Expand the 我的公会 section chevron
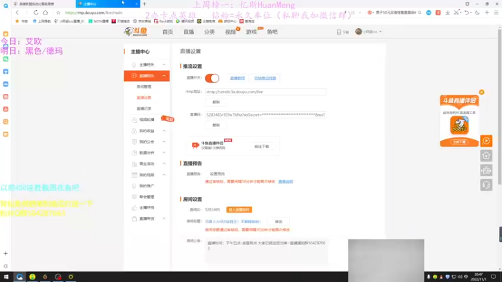 [x=164, y=142]
